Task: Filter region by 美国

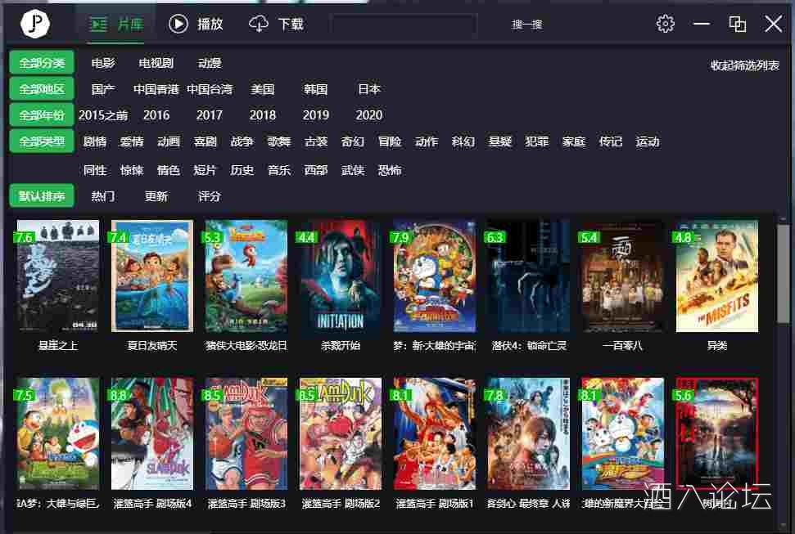Action: point(263,89)
